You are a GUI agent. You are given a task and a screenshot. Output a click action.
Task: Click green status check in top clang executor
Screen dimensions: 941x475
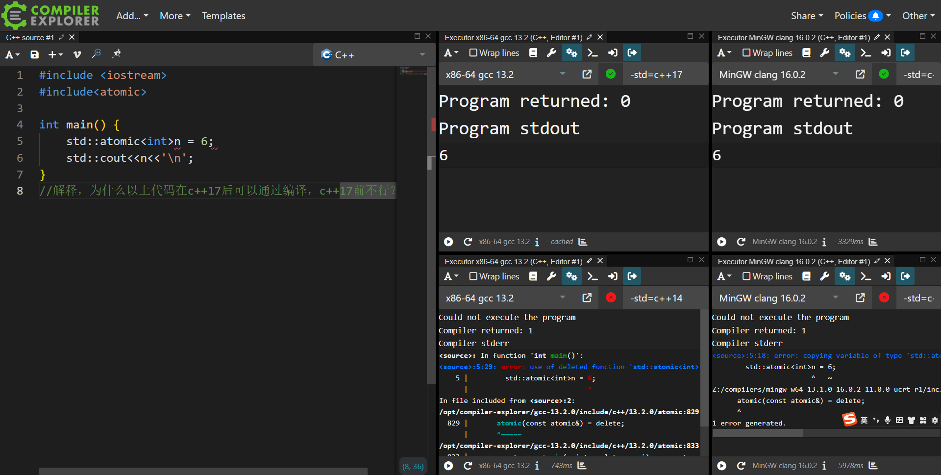point(884,74)
